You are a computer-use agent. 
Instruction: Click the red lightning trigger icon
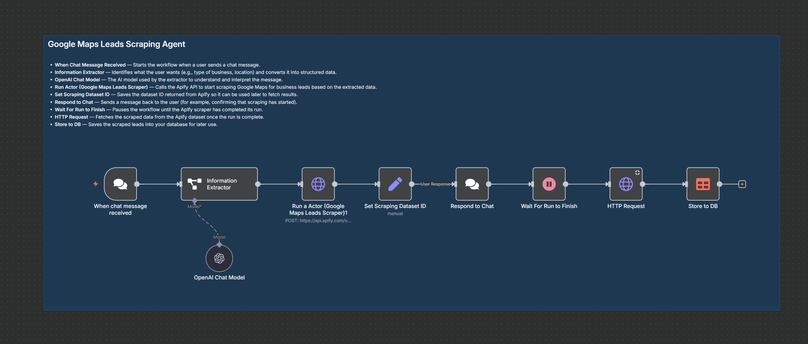[x=96, y=184]
